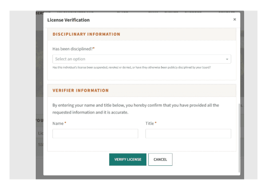Click the caret arrow in the 'Select an option' box
This screenshot has height=190, width=267.
pos(227,59)
